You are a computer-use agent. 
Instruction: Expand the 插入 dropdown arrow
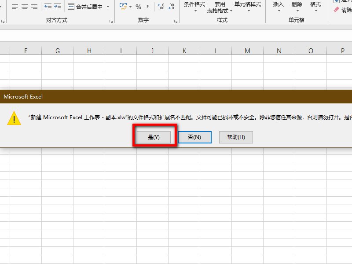pyautogui.click(x=279, y=11)
